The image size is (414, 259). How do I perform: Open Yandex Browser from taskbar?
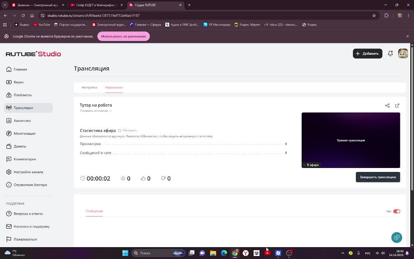pos(245,253)
